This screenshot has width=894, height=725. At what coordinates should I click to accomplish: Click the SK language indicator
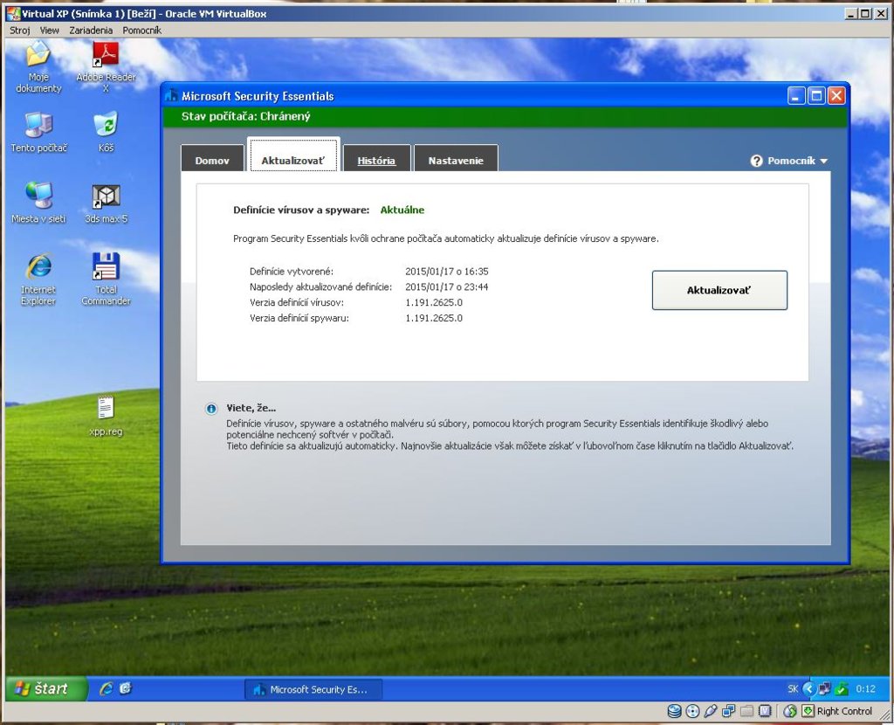point(793,689)
